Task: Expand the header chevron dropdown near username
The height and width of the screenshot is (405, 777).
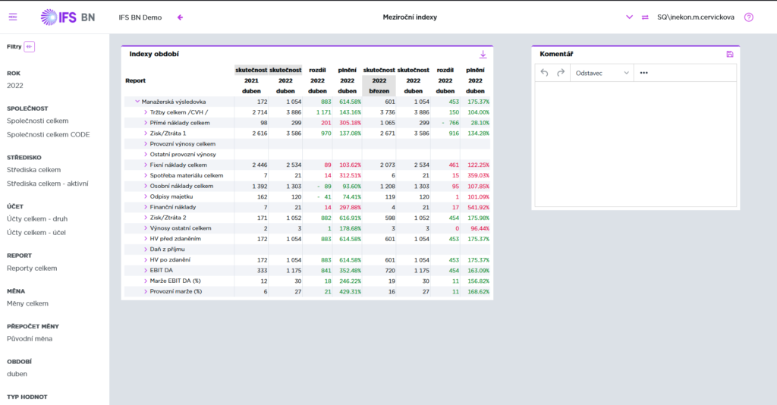Action: click(x=629, y=17)
